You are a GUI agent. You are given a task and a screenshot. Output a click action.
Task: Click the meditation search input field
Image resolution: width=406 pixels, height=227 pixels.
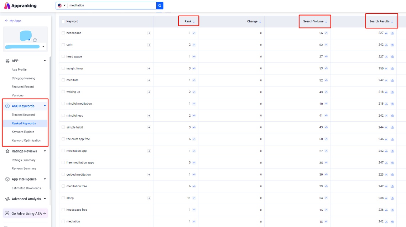point(112,5)
